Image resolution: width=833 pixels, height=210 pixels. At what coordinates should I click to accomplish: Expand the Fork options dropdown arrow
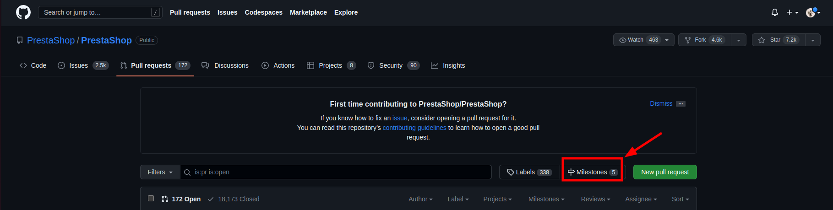pos(739,40)
